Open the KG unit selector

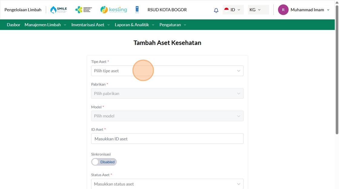pos(258,10)
